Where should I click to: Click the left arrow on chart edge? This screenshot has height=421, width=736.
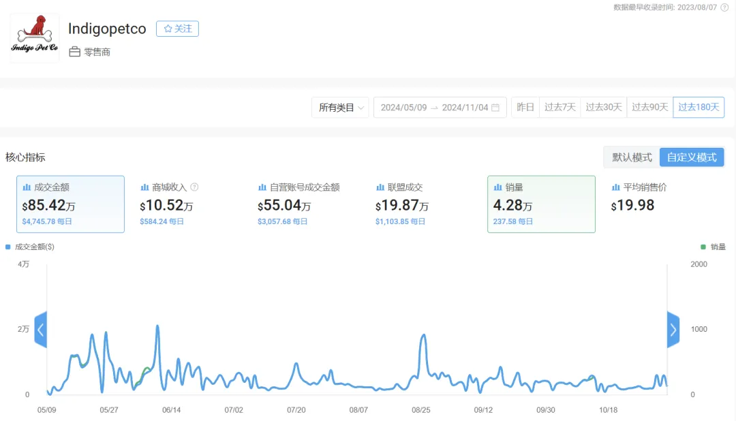point(40,330)
